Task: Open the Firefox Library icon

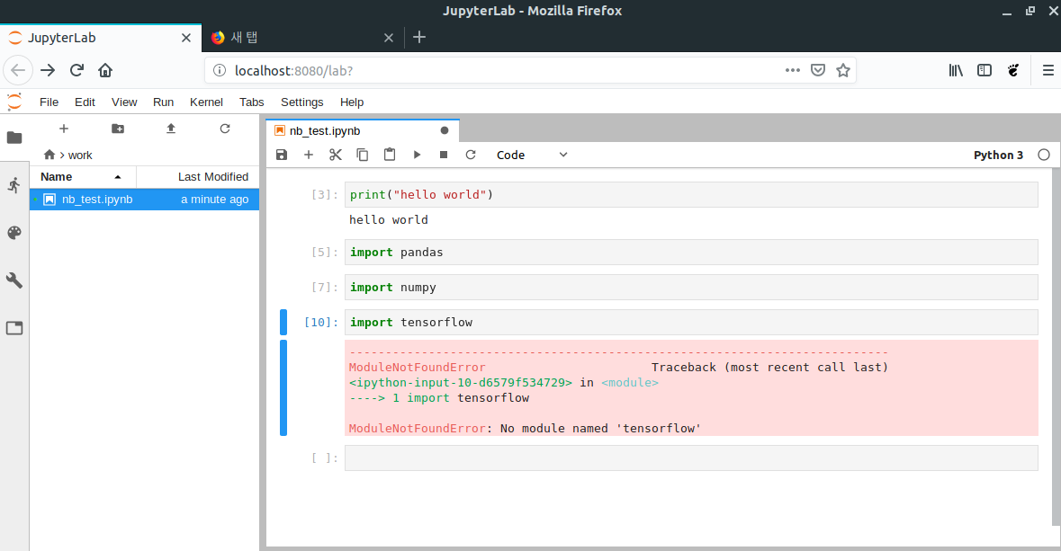Action: pos(956,70)
